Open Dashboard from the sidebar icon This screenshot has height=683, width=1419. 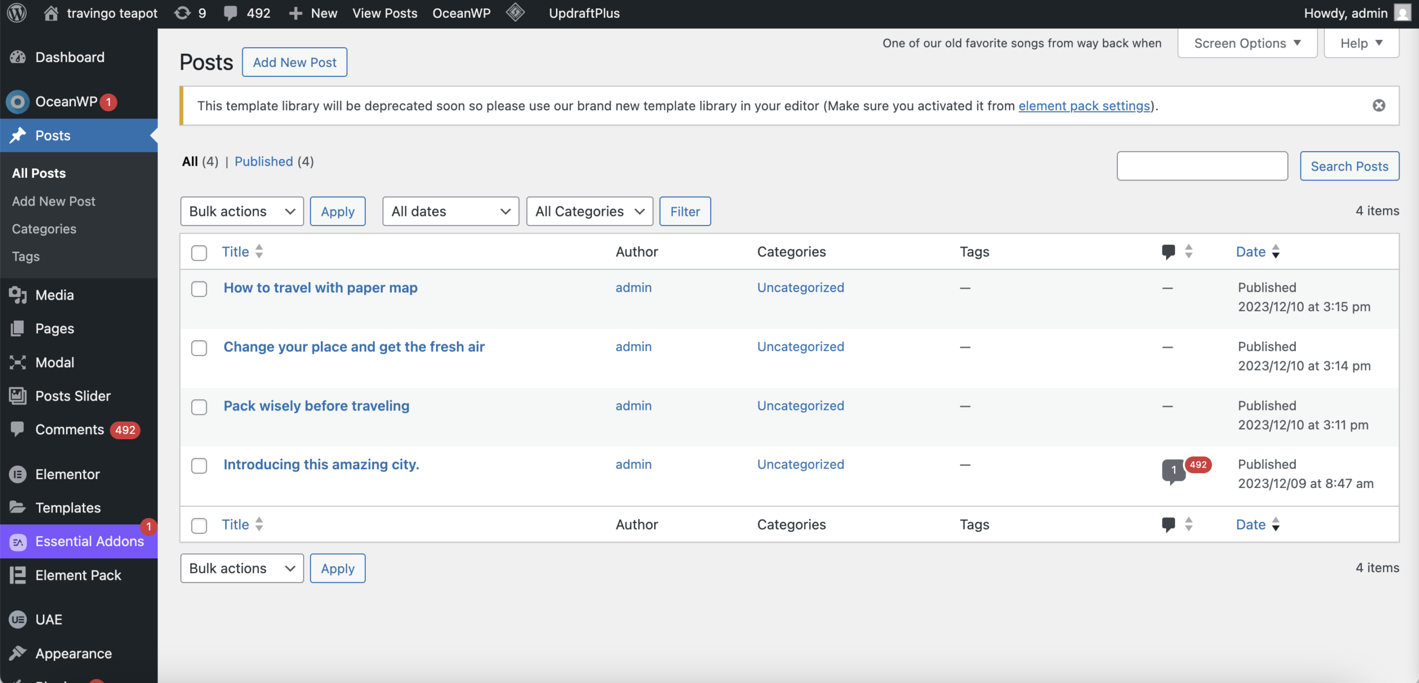[18, 57]
